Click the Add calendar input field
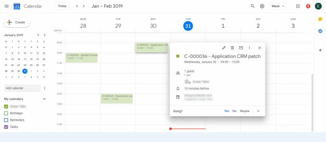Screen dimensions: 326x142 coord(22,88)
